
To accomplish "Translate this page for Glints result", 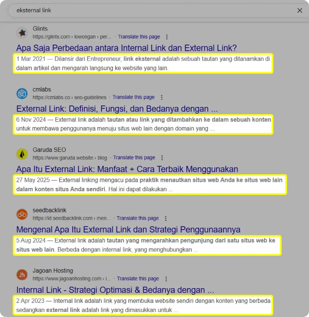I will click(x=139, y=37).
